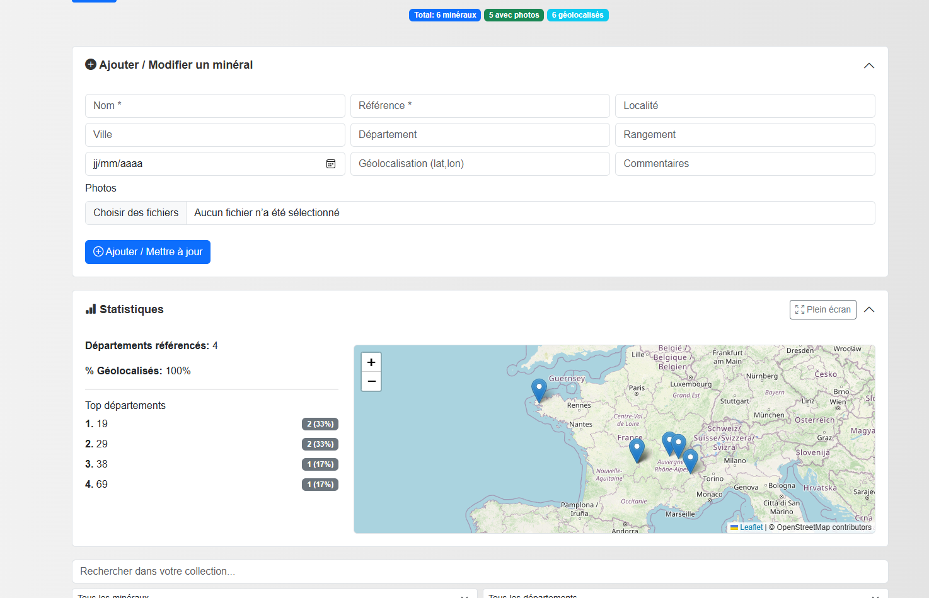This screenshot has width=929, height=598.
Task: Collapse the Ajouter / Modifier un minéral panel
Action: [868, 66]
